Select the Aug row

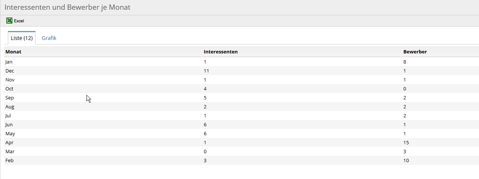tap(242, 107)
